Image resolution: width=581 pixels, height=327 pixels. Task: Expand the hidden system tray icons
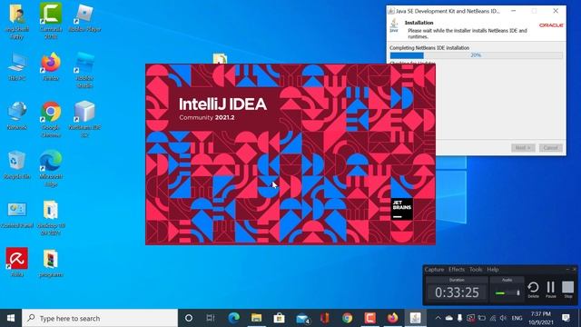pyautogui.click(x=438, y=318)
